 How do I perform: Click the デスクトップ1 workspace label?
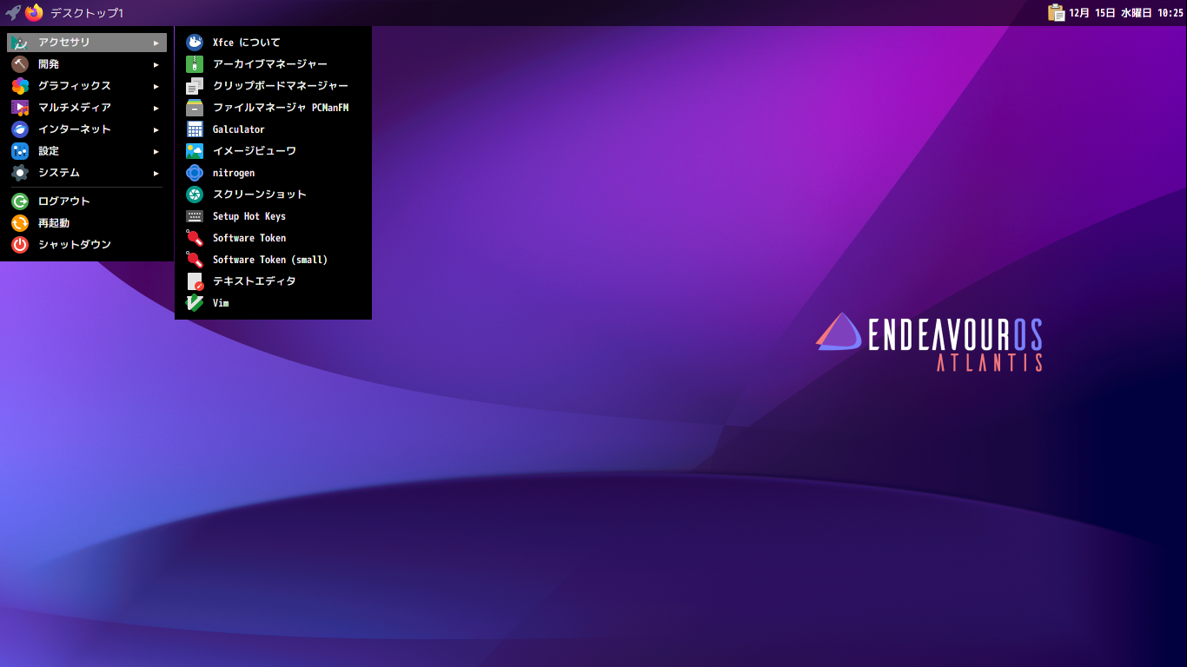point(87,13)
